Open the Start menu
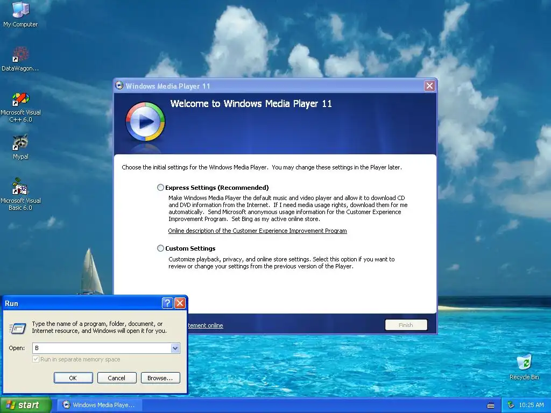The width and height of the screenshot is (551, 413). 25,405
